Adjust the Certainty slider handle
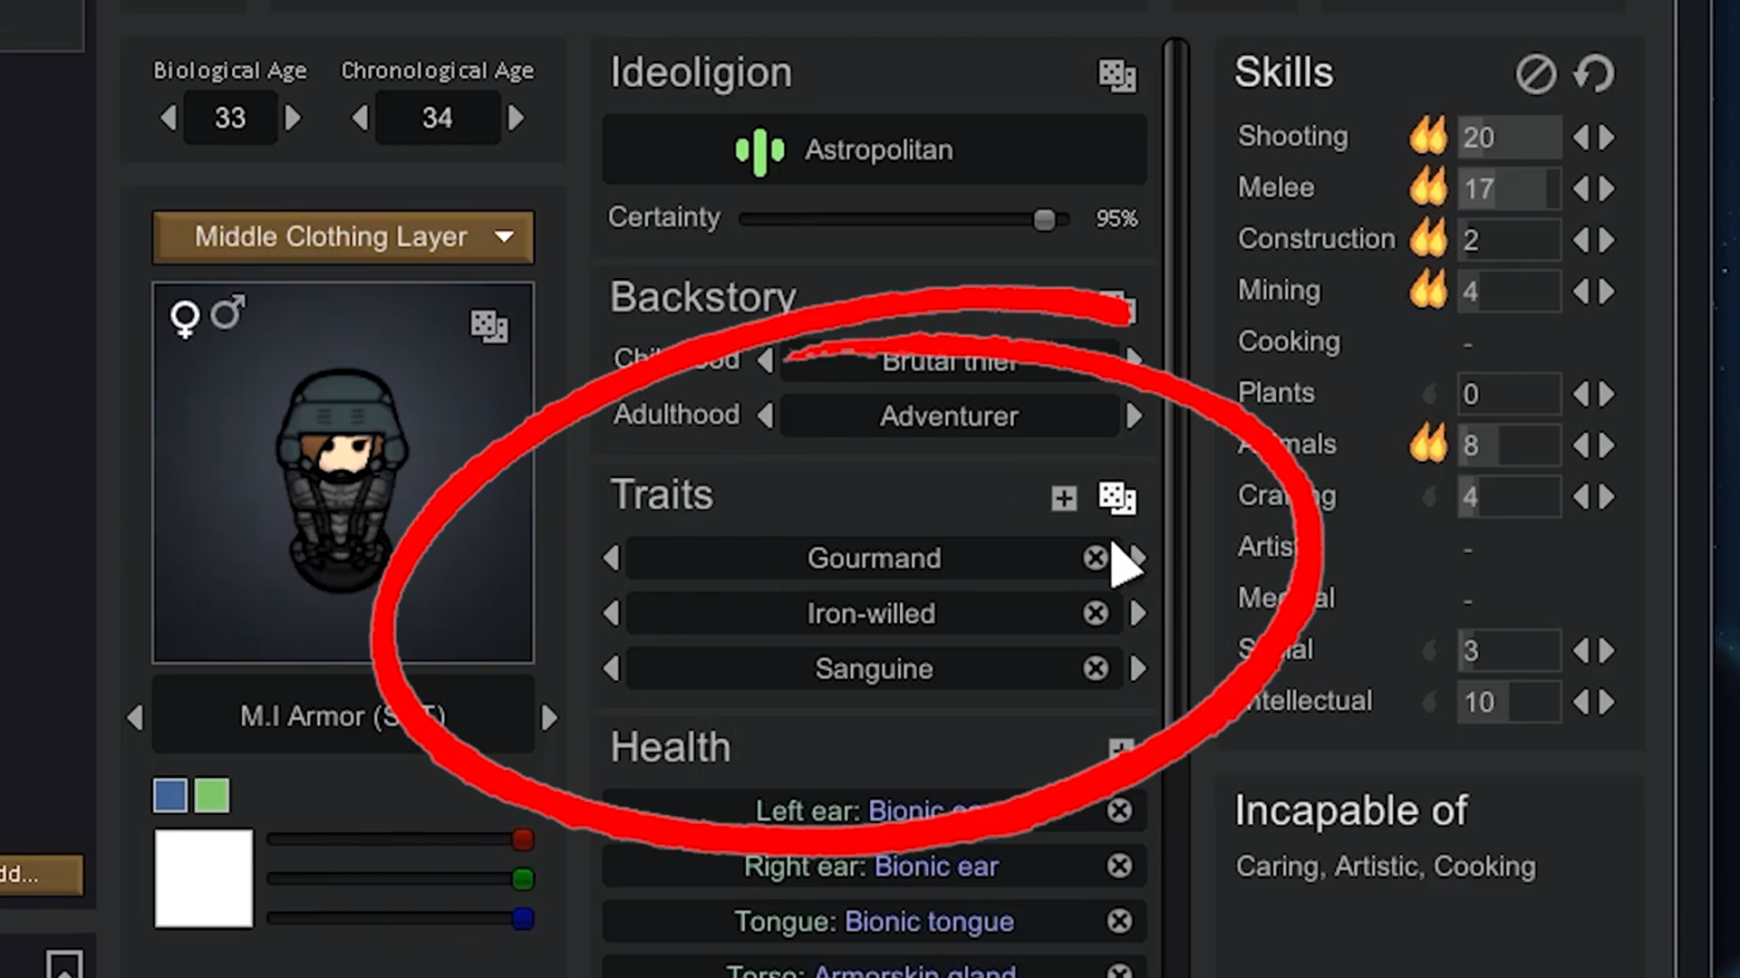The image size is (1740, 978). (1044, 219)
